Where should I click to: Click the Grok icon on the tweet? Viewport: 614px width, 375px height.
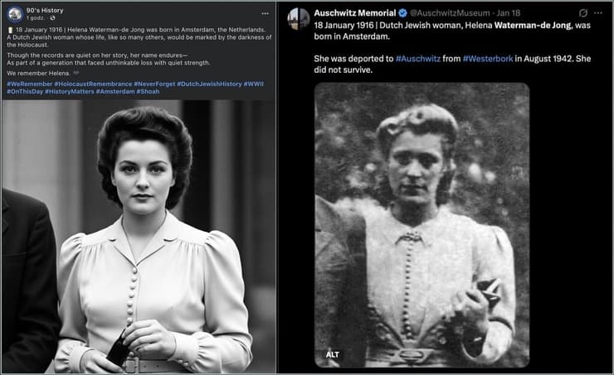pyautogui.click(x=582, y=13)
